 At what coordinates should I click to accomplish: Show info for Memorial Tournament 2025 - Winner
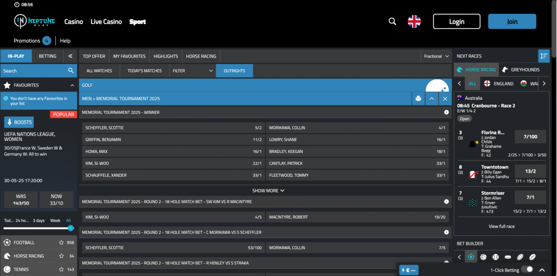pyautogui.click(x=446, y=112)
